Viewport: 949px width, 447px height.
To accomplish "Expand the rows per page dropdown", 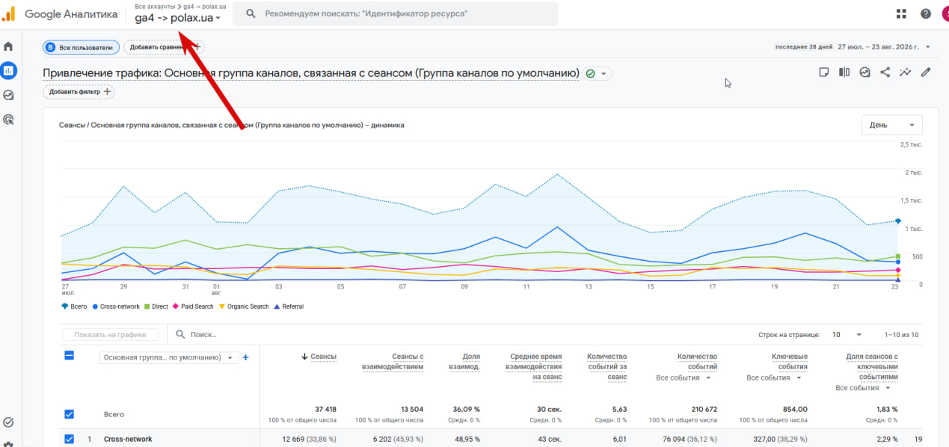I will coord(847,335).
